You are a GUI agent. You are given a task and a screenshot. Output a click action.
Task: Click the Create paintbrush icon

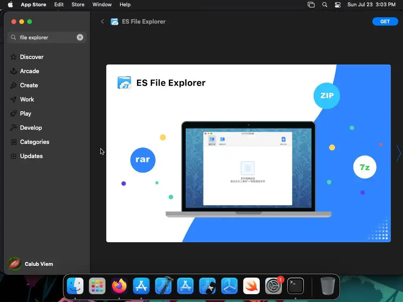coord(13,85)
